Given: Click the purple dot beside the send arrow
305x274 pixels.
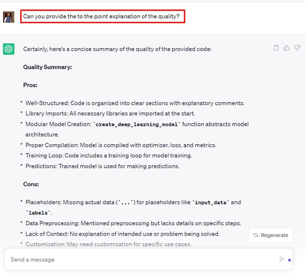Looking at the screenshot, I should (289, 260).
